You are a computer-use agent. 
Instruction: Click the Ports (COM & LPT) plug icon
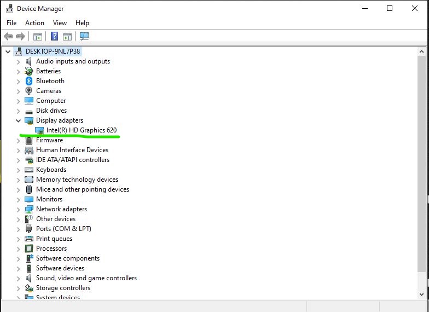tap(28, 229)
